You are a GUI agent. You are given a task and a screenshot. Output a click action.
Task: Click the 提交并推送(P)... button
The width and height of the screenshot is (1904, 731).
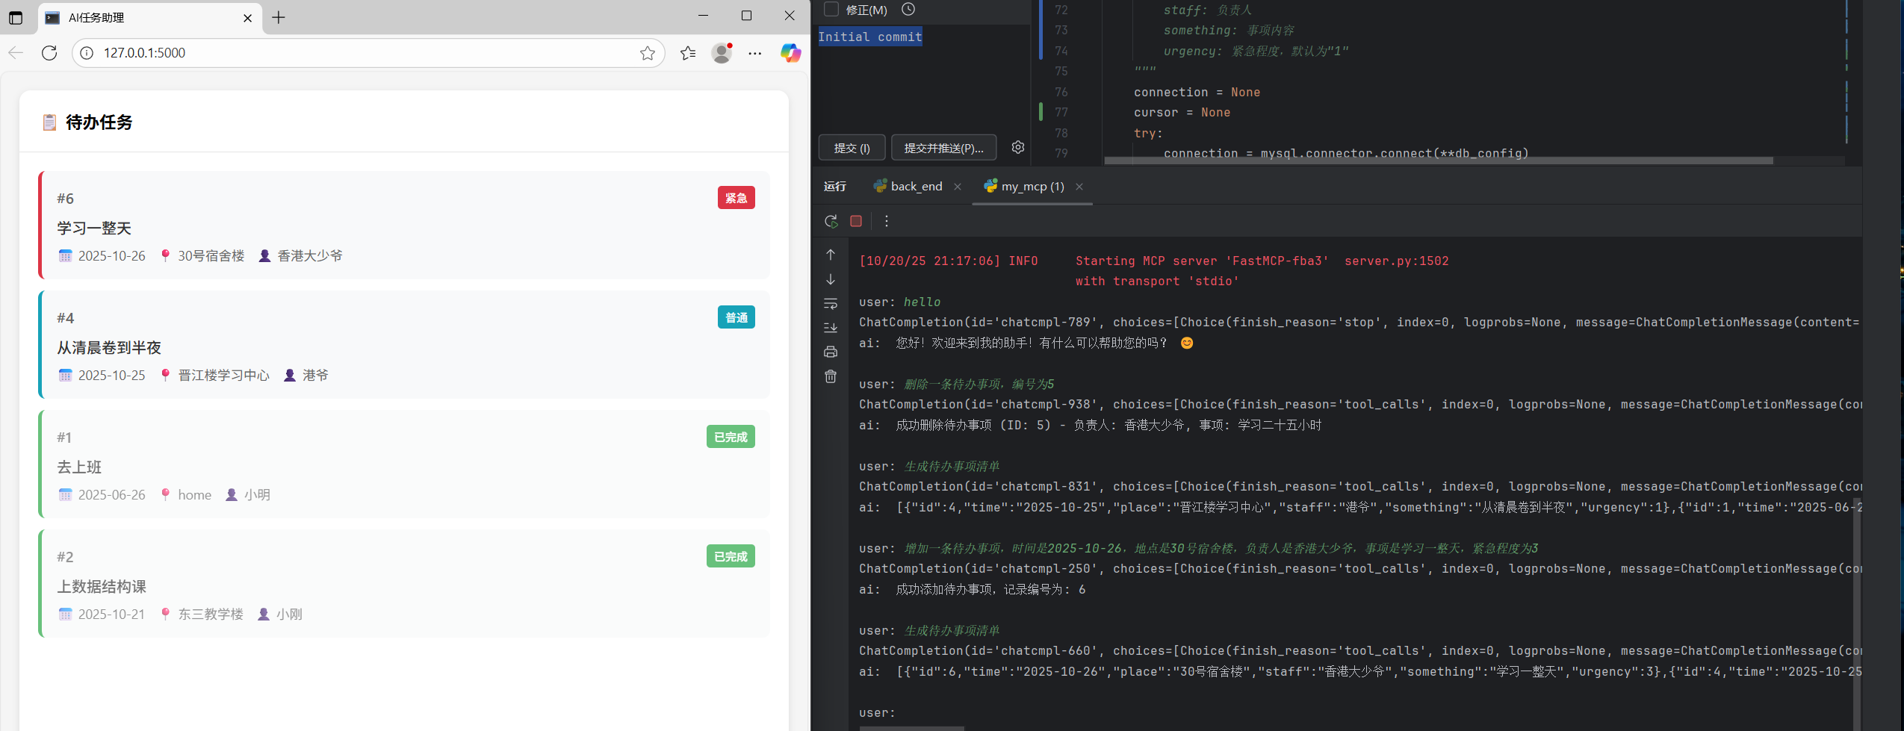pos(944,148)
